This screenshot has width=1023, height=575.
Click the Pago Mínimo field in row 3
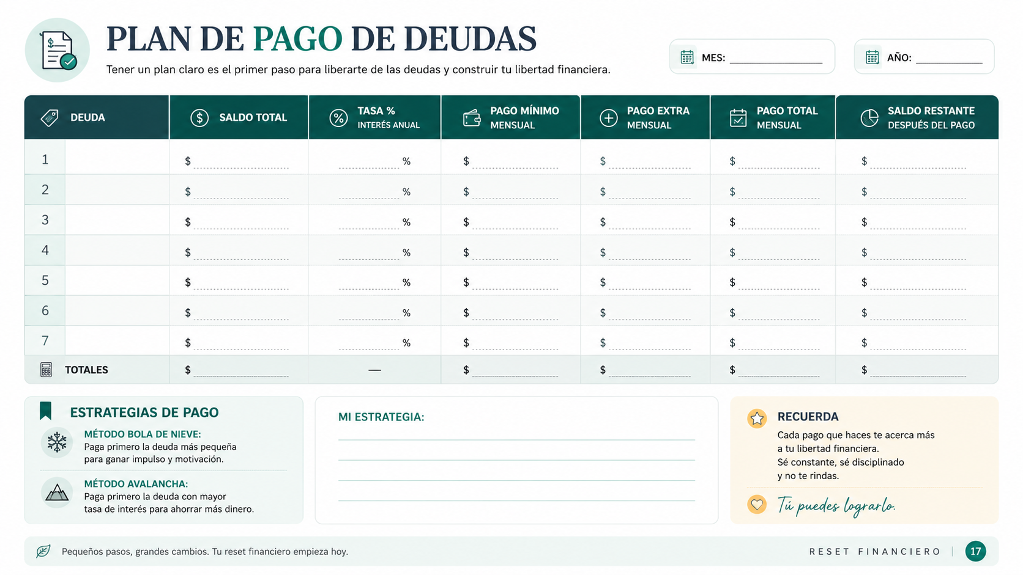point(511,222)
